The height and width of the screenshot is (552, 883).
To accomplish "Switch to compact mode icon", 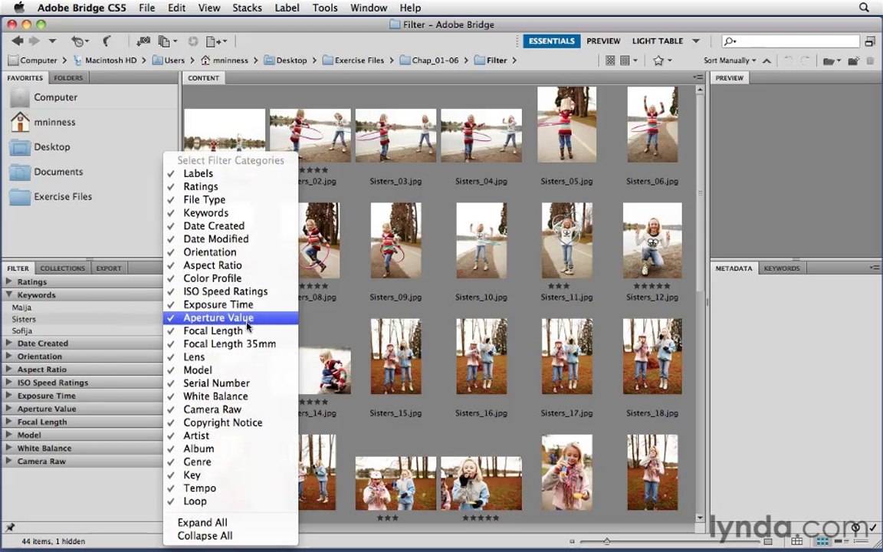I will point(870,41).
